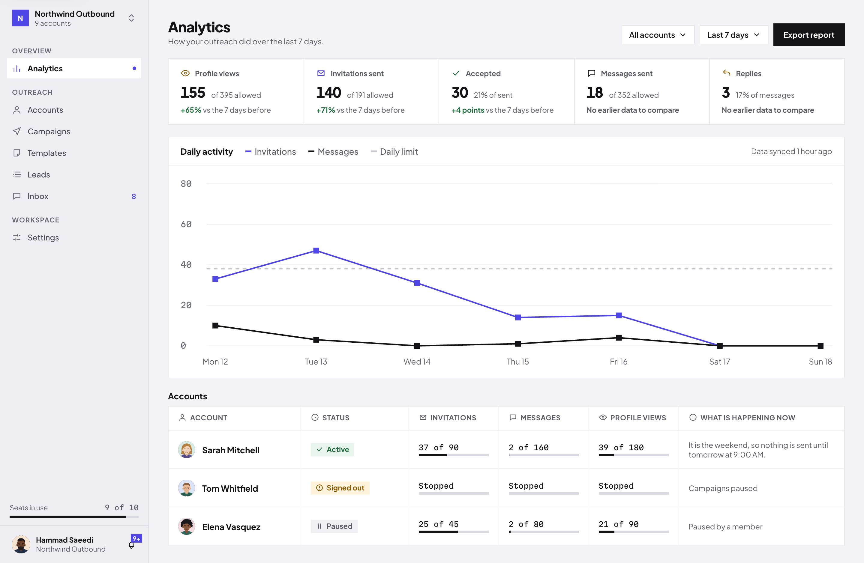Click the eye icon in PROFILE VIEWS header
Viewport: 864px width, 563px height.
click(x=603, y=418)
